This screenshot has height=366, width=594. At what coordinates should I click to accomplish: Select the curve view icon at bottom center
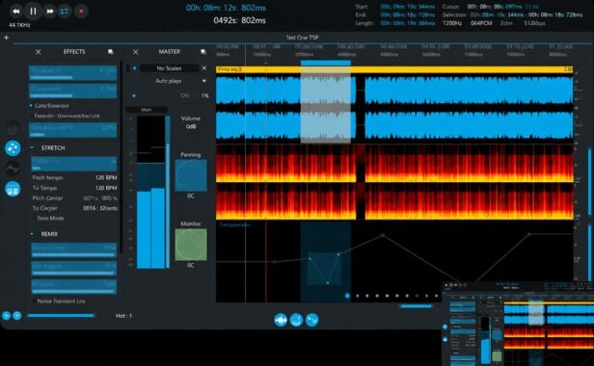click(311, 320)
